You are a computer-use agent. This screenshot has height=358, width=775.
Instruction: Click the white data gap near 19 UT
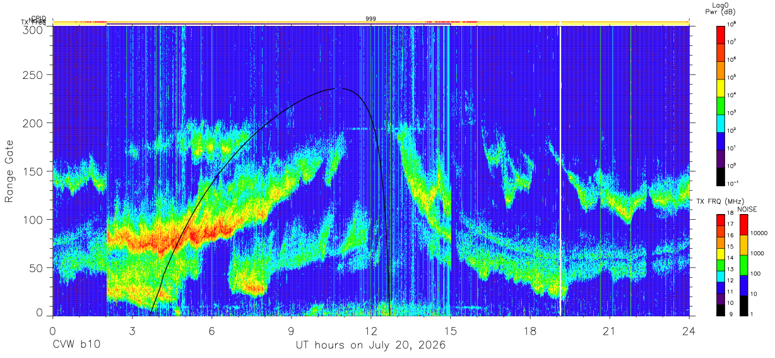click(560, 170)
